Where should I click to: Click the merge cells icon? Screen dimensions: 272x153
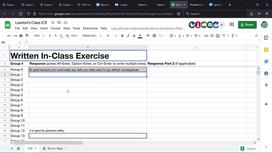click(161, 36)
